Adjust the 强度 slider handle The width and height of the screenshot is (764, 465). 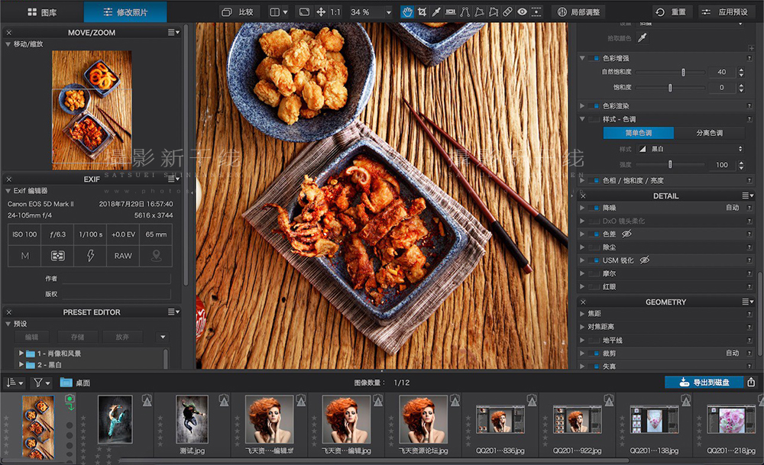click(x=670, y=165)
